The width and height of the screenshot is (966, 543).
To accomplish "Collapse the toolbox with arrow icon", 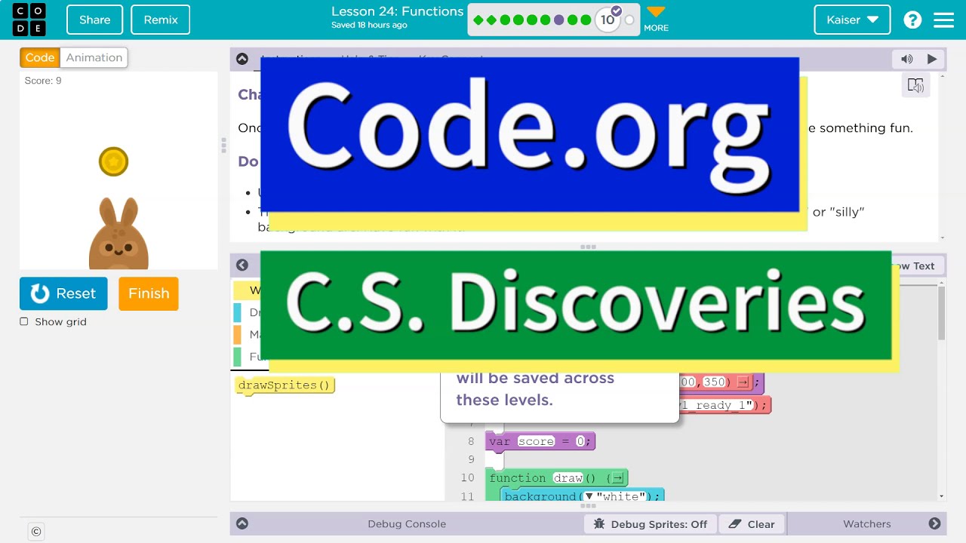I will pos(241,265).
